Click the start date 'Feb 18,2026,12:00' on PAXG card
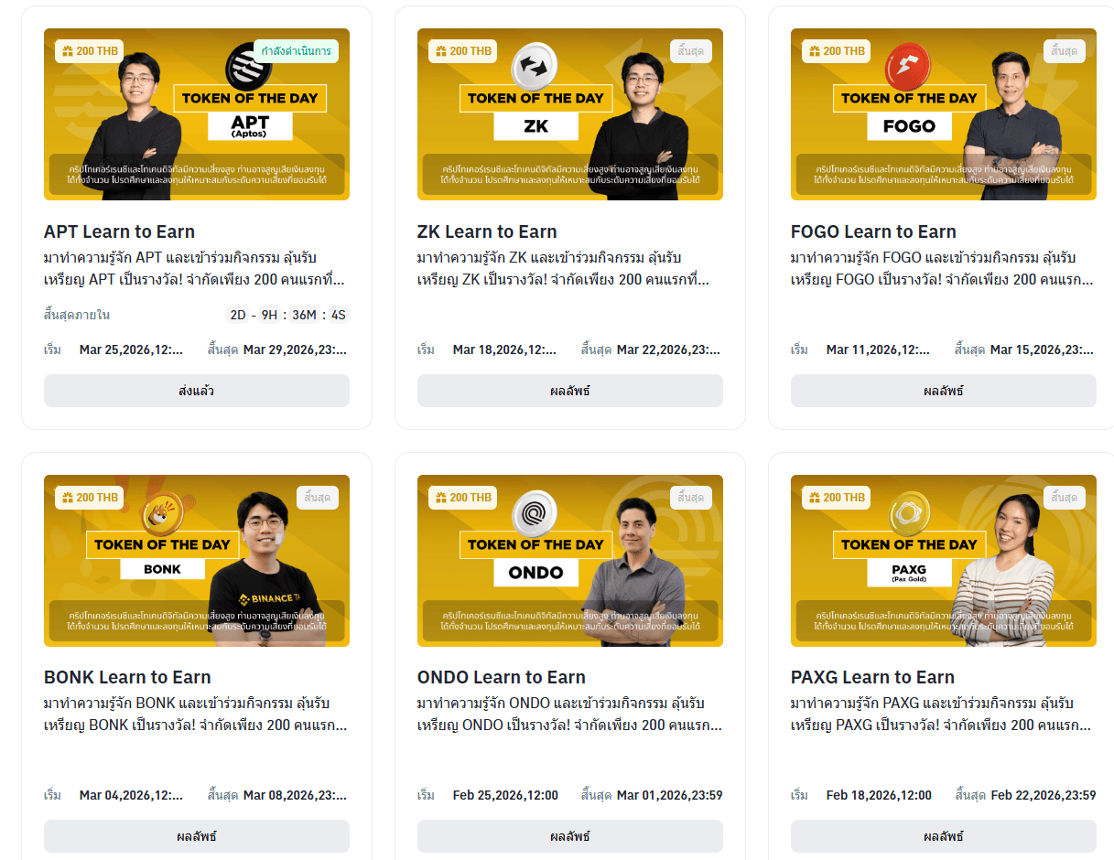 coord(879,795)
